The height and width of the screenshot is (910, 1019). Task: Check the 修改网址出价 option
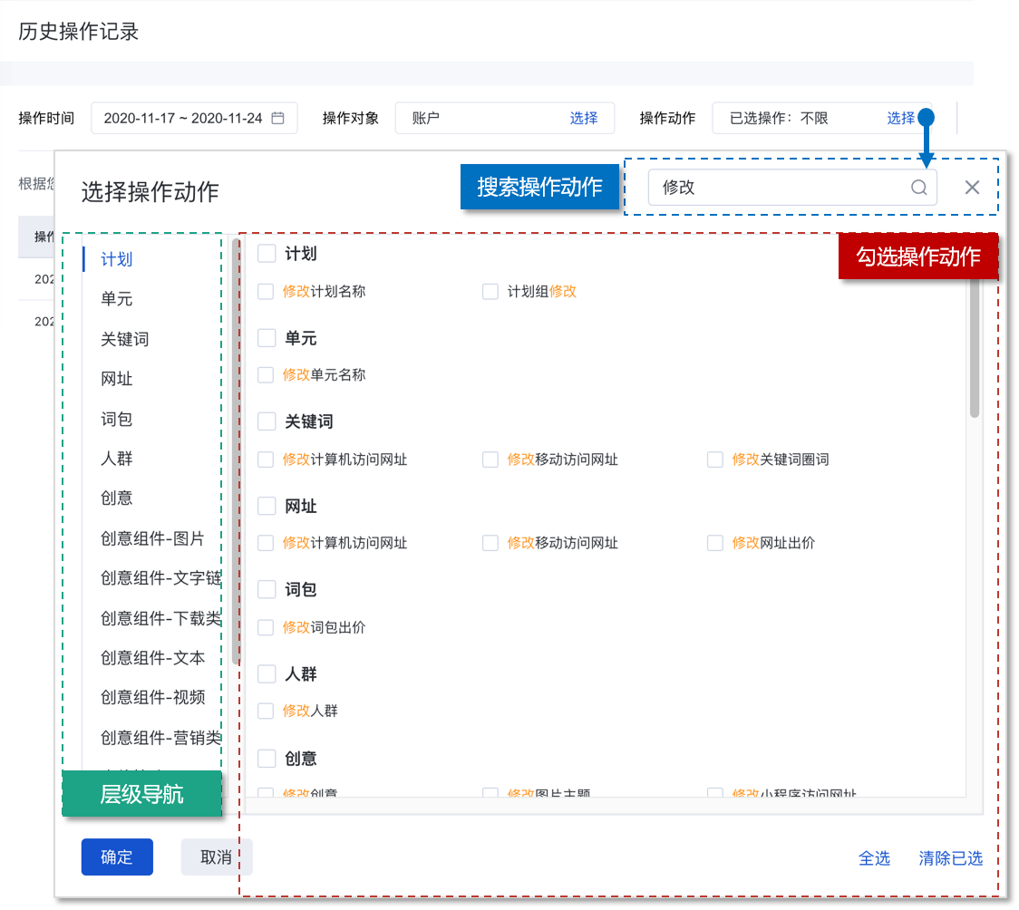[x=715, y=543]
